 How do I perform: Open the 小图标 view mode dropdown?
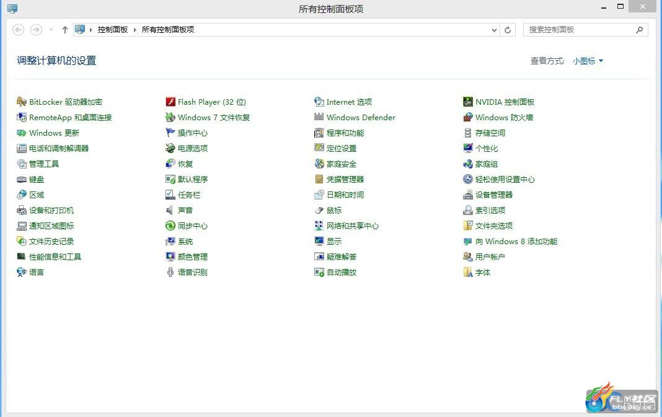[x=588, y=61]
